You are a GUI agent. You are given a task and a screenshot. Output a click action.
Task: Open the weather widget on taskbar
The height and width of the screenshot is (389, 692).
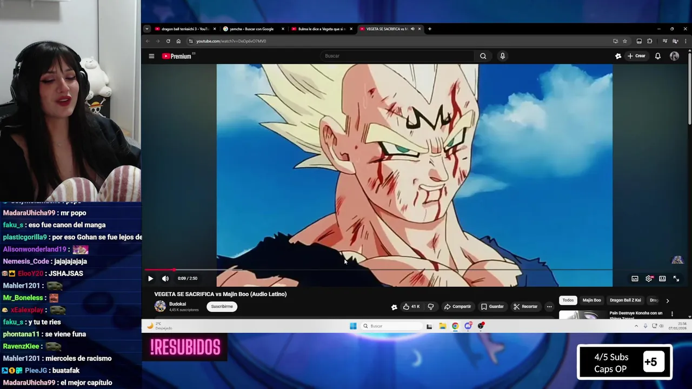[160, 326]
